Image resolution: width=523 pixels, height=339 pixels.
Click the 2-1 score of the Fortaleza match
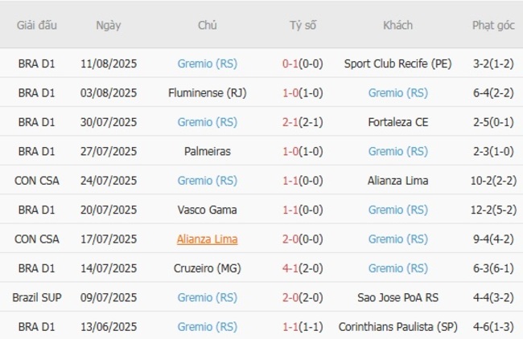coord(291,122)
